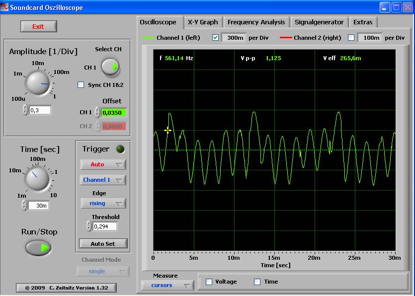Click the yellow trigger crosshair marker

click(167, 131)
